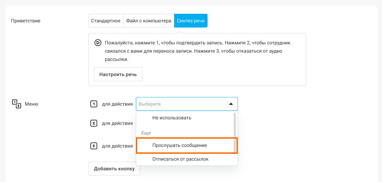Click the Еще group header
The width and height of the screenshot is (382, 182).
(146, 133)
